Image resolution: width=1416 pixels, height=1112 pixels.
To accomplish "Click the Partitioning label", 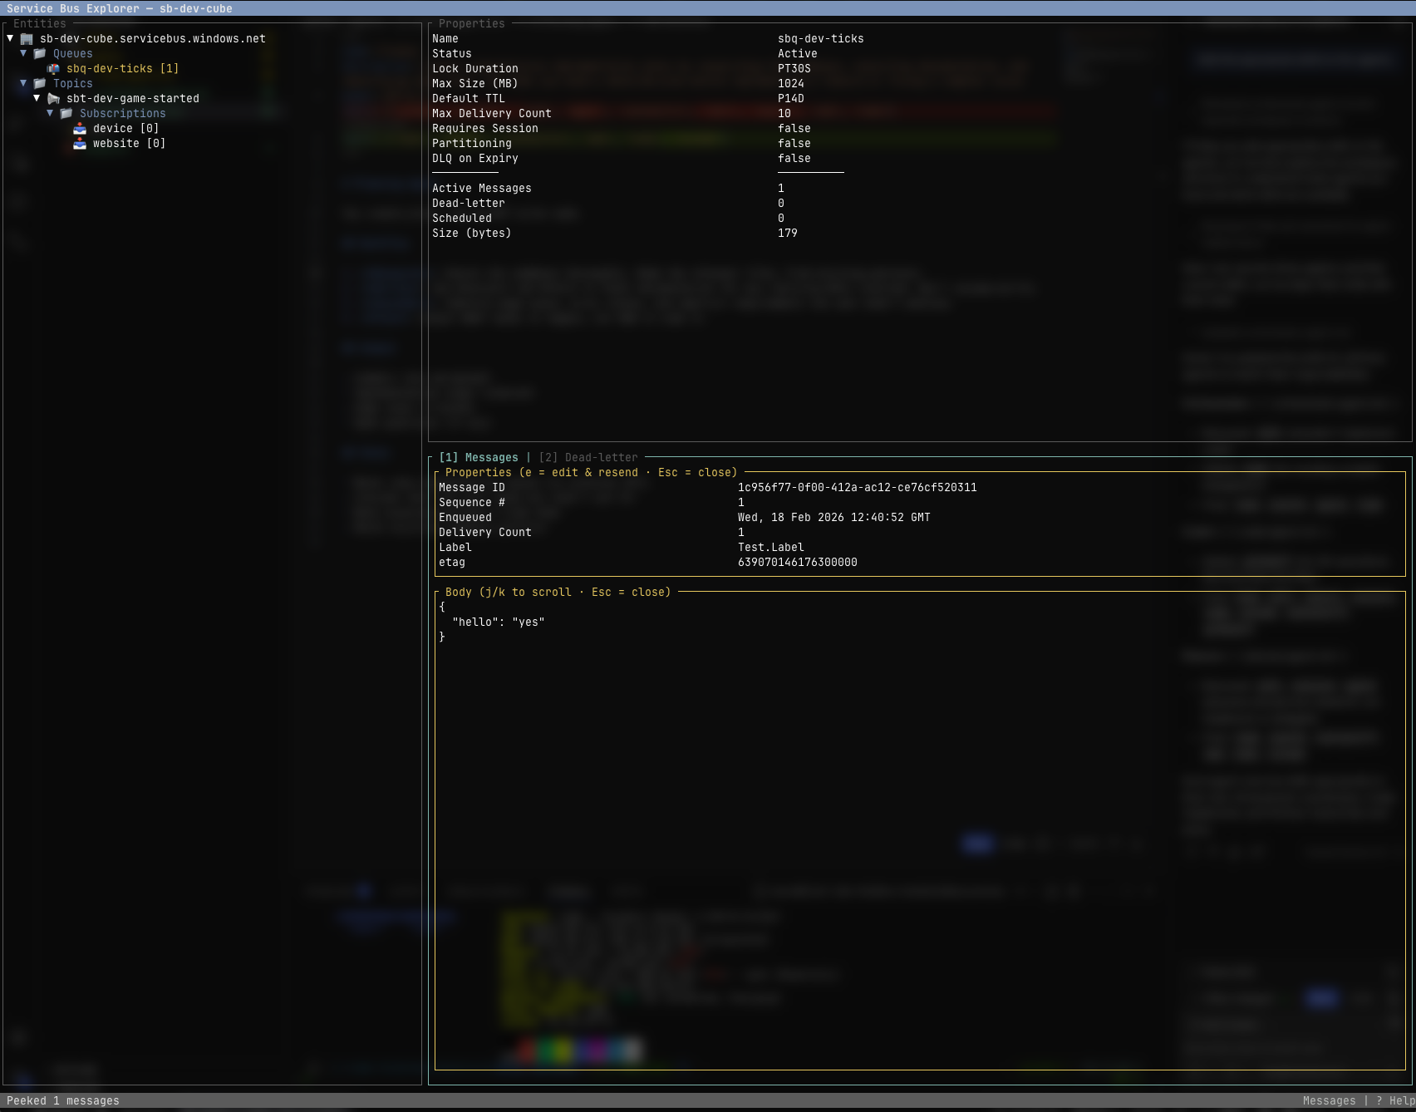I will click(472, 144).
